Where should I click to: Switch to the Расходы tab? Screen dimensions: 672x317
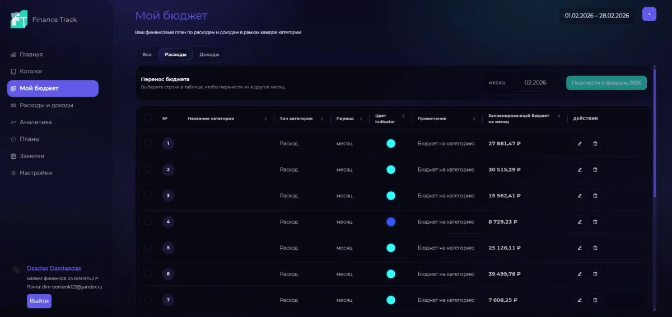[x=175, y=54]
